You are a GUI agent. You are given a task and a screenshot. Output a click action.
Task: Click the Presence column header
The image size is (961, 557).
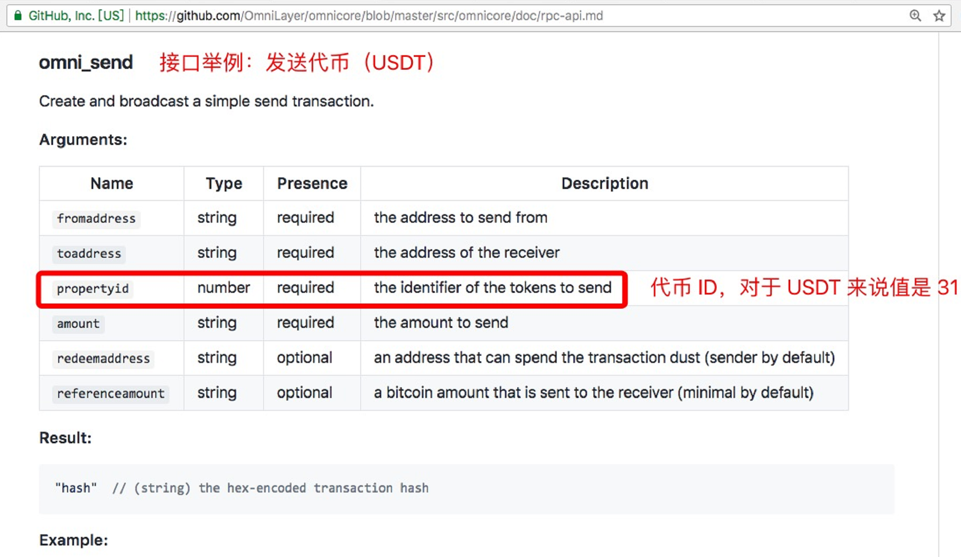pos(311,183)
